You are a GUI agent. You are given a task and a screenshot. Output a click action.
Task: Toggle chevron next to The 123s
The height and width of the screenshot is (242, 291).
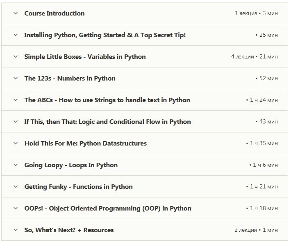click(16, 78)
